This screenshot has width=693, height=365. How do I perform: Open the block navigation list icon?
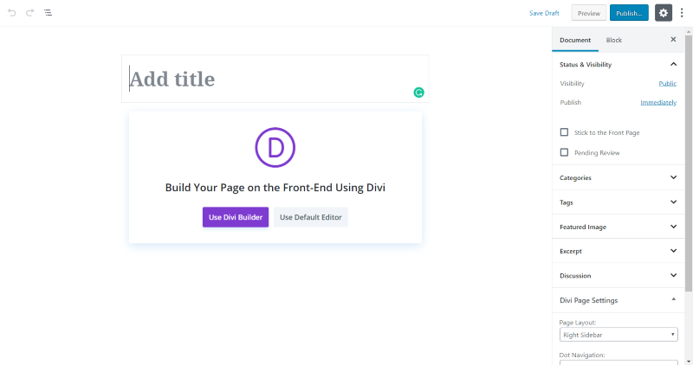coord(48,13)
